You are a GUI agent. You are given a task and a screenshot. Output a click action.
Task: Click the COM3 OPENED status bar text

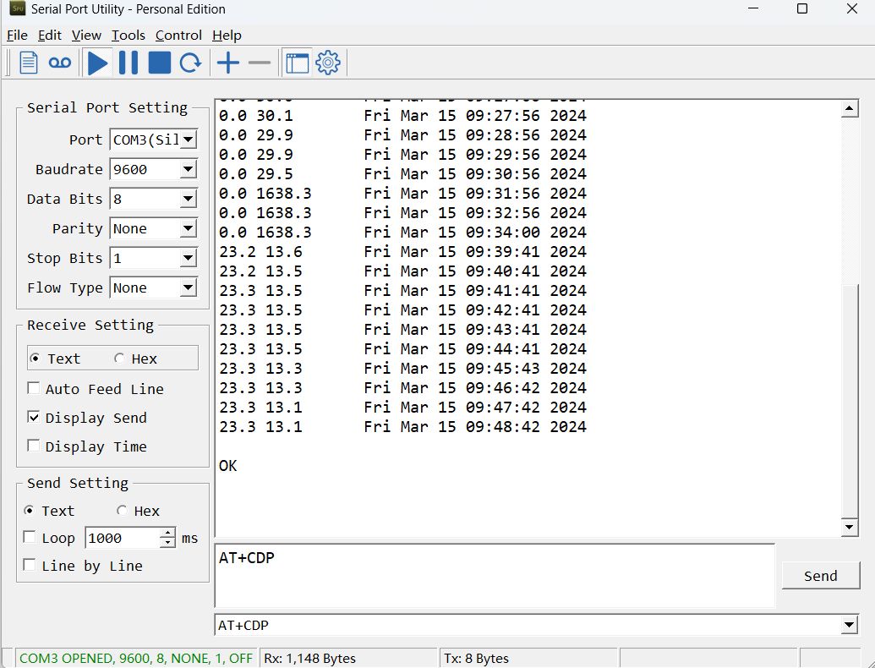pos(135,658)
